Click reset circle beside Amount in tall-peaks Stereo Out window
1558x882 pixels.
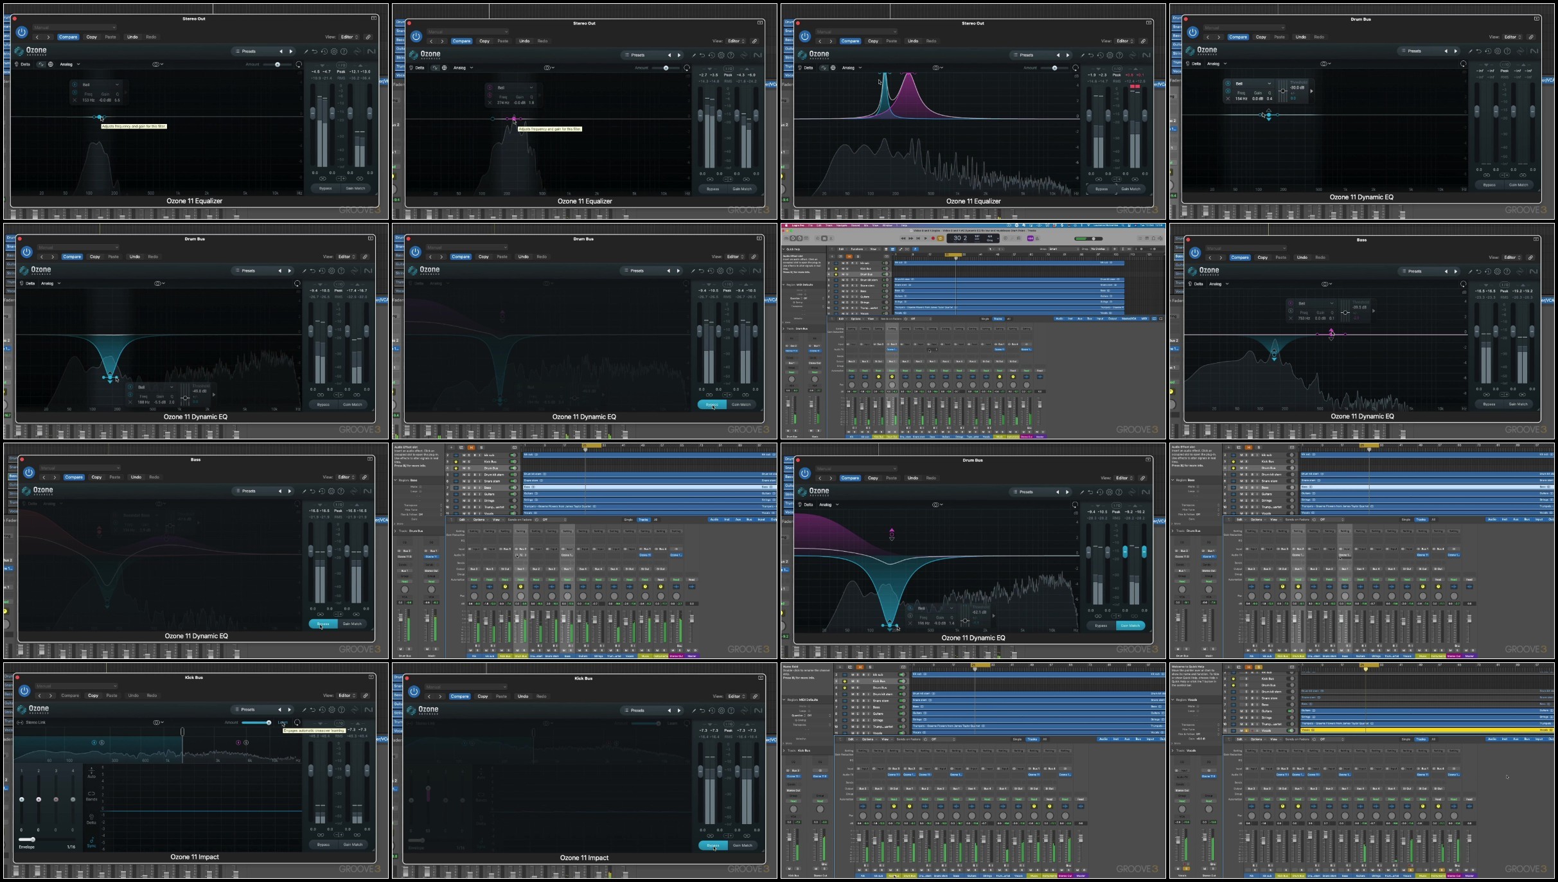(1076, 67)
